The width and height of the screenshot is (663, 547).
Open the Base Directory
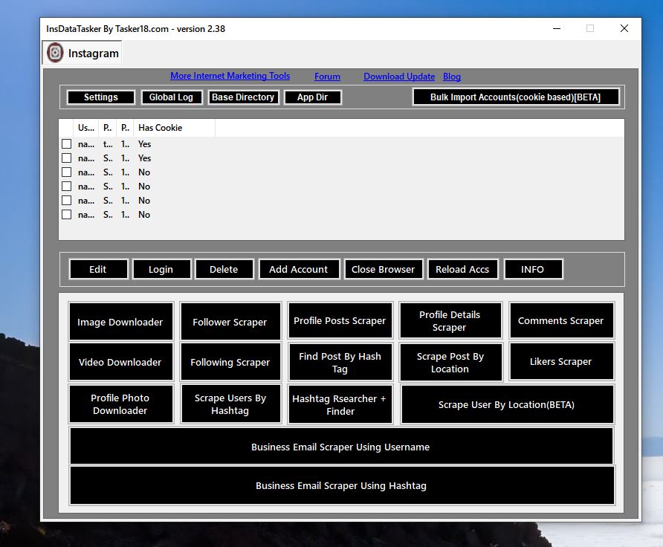pos(243,97)
